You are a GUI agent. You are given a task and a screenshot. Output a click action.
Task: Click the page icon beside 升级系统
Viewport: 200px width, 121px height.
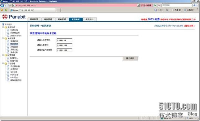click(8, 30)
